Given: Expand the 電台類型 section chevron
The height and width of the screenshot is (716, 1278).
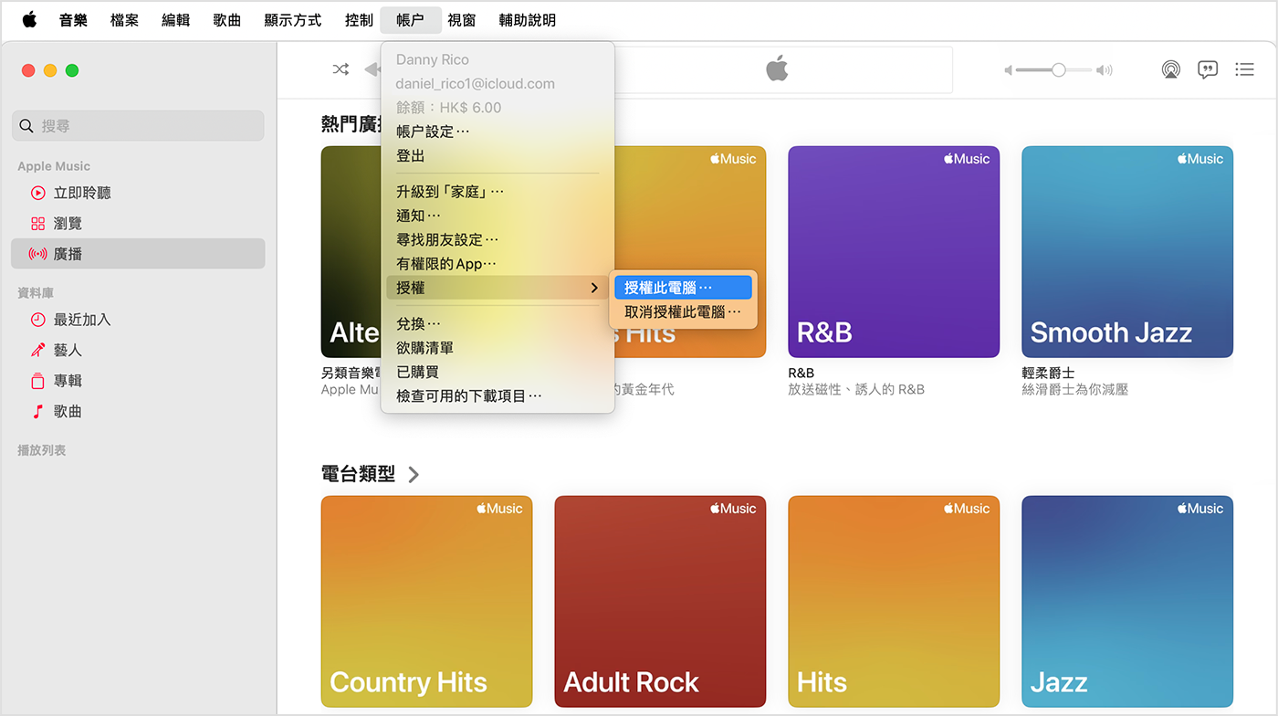Looking at the screenshot, I should [x=414, y=474].
